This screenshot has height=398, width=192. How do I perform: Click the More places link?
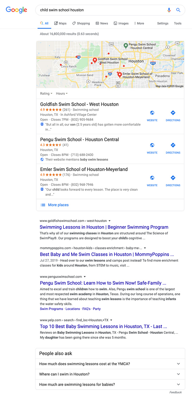click(58, 205)
